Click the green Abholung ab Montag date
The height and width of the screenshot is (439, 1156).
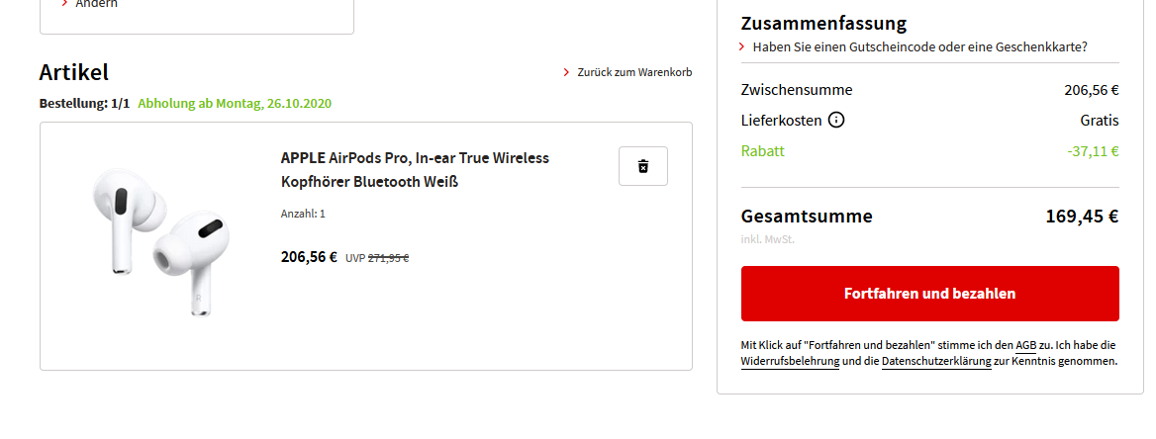[235, 103]
